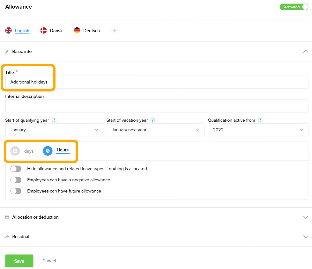
Task: Enable employees can have future allowance
Action: (16, 191)
